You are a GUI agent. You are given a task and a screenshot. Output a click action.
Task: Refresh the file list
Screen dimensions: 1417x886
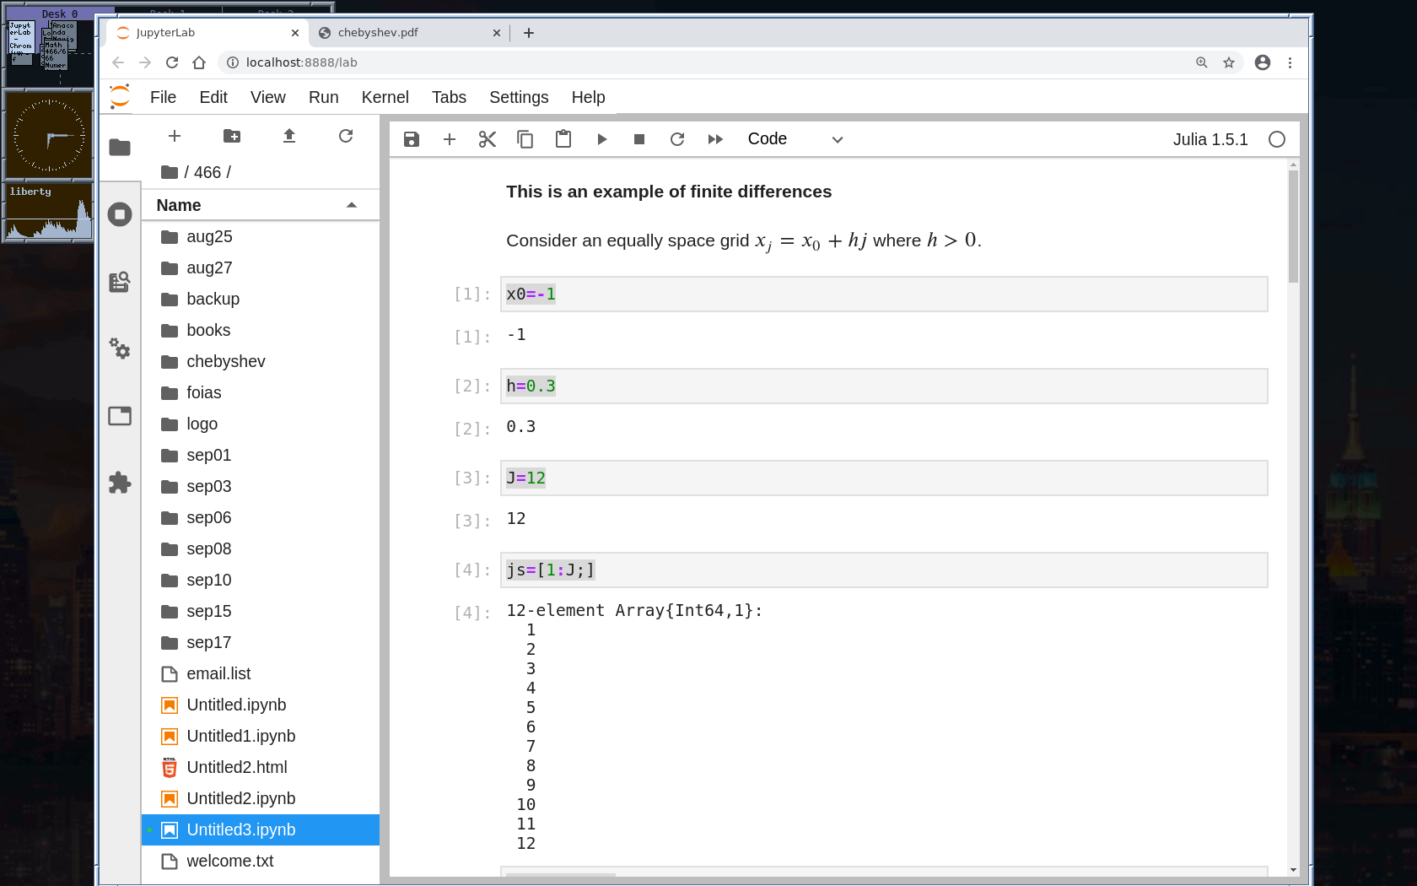point(346,136)
